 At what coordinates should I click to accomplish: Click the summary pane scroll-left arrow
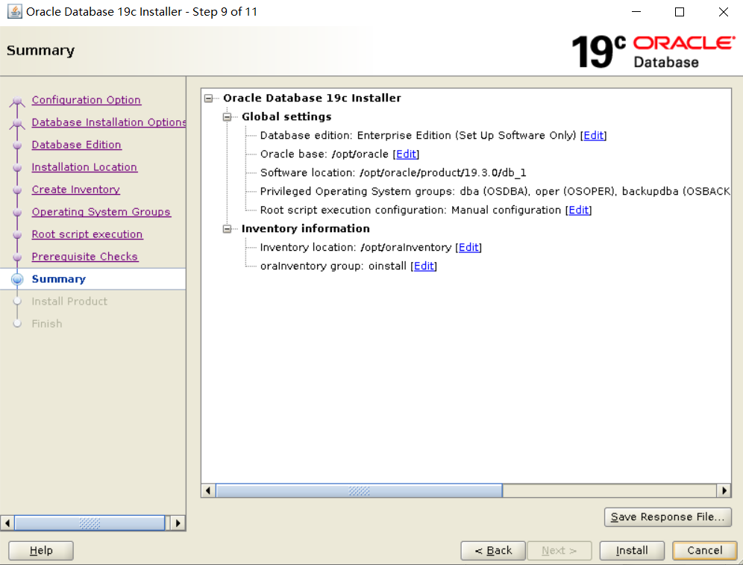point(208,490)
